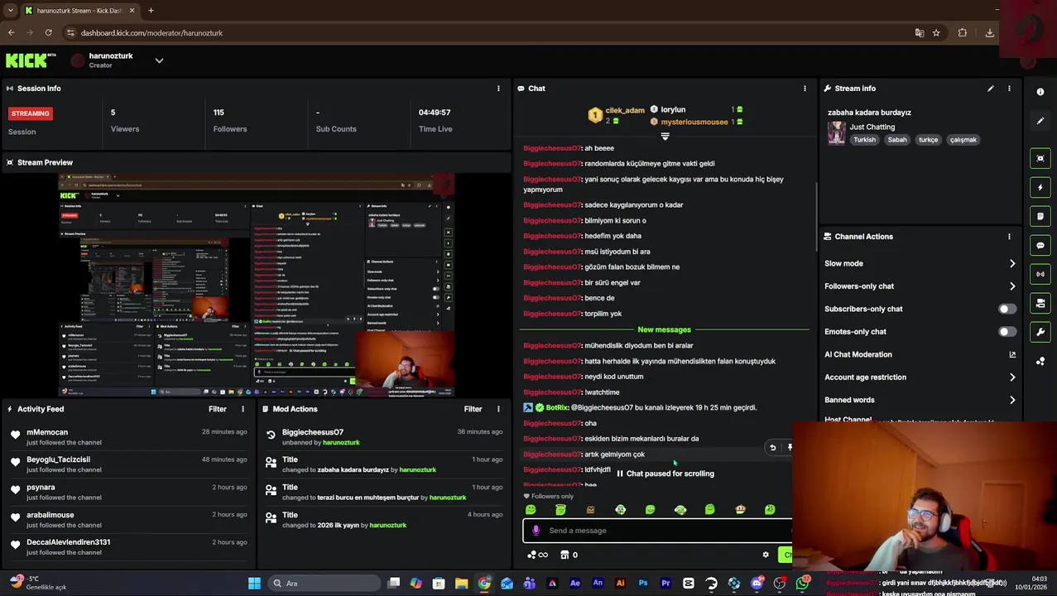Toggle the chat bubble widget icon in sidebar

click(1040, 245)
